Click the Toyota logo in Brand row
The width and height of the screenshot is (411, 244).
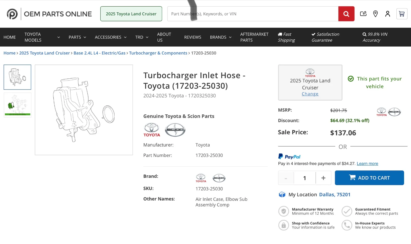click(x=201, y=178)
